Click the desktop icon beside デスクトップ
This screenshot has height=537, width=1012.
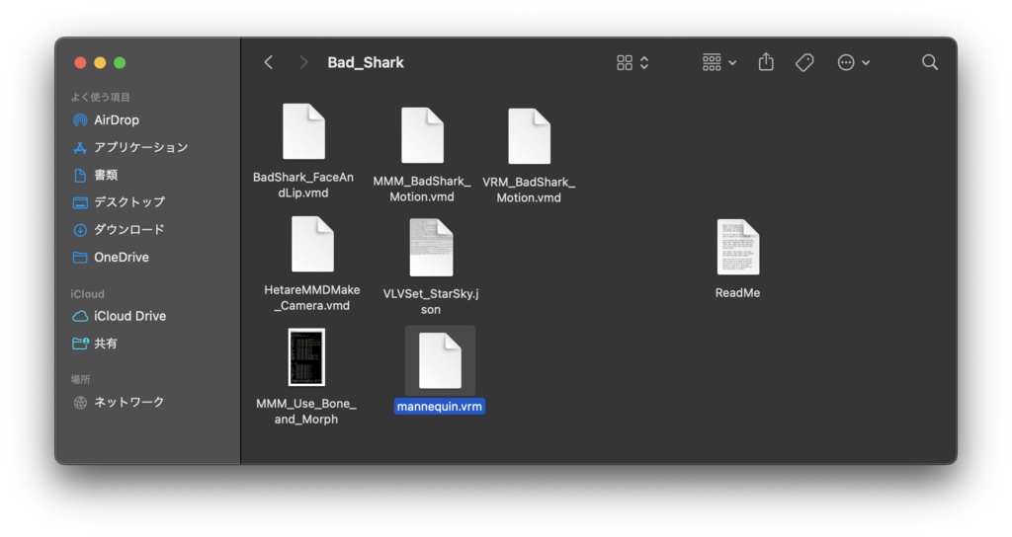tap(80, 203)
